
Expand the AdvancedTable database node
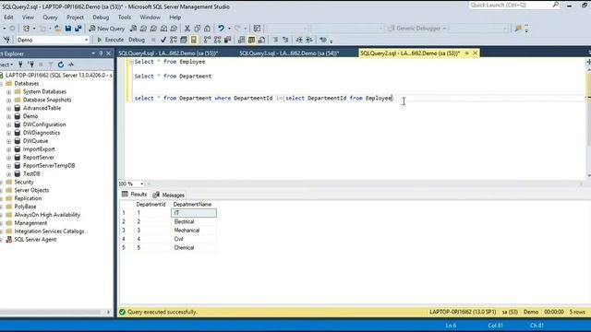pyautogui.click(x=8, y=109)
